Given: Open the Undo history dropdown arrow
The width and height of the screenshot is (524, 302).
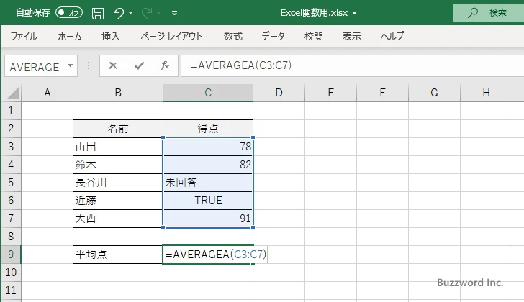Looking at the screenshot, I should 131,13.
